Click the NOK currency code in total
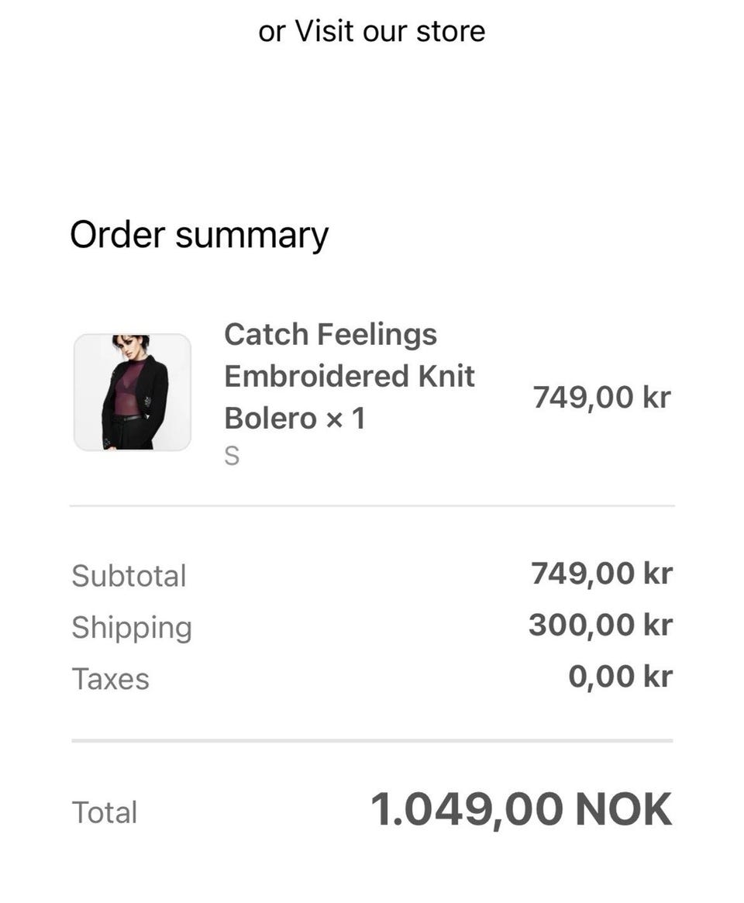Image resolution: width=744 pixels, height=903 pixels. click(623, 809)
